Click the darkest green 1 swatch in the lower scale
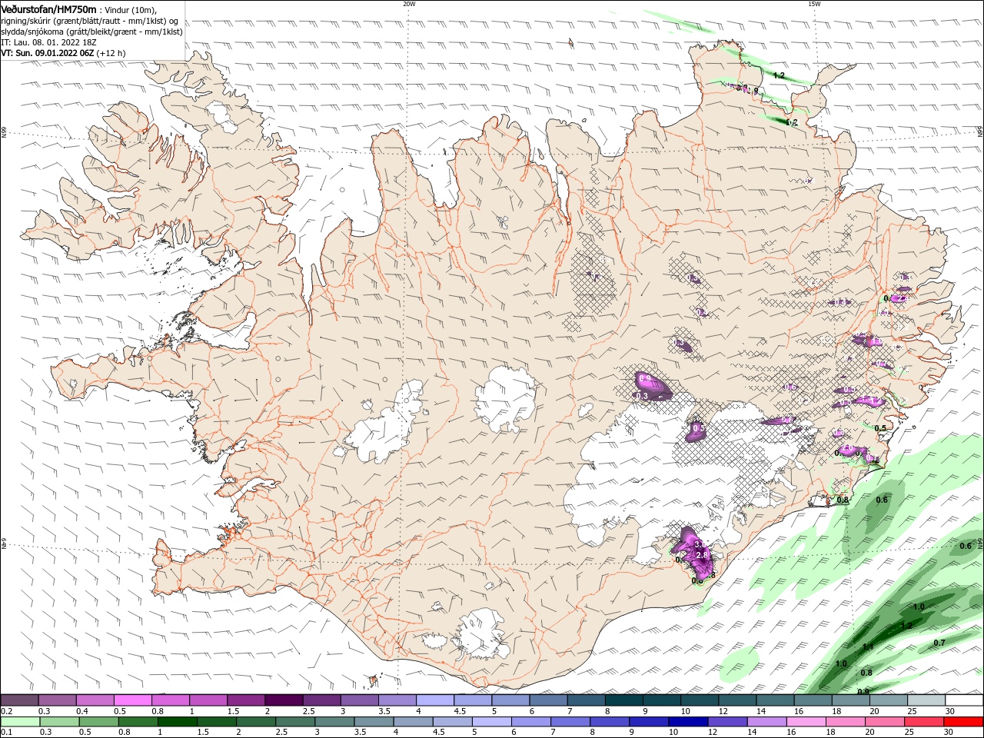The image size is (984, 738). (177, 722)
